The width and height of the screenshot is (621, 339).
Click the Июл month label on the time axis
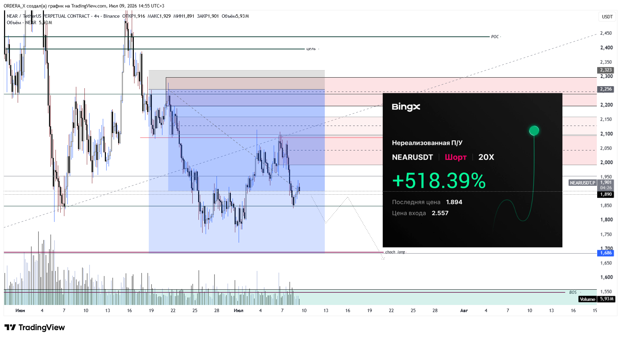click(x=238, y=310)
